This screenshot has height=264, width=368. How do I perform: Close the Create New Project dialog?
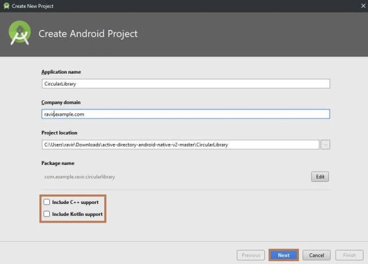pos(363,6)
